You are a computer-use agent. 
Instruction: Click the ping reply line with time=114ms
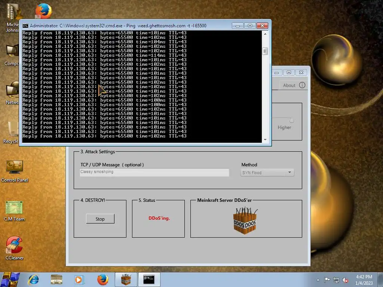[104, 55]
